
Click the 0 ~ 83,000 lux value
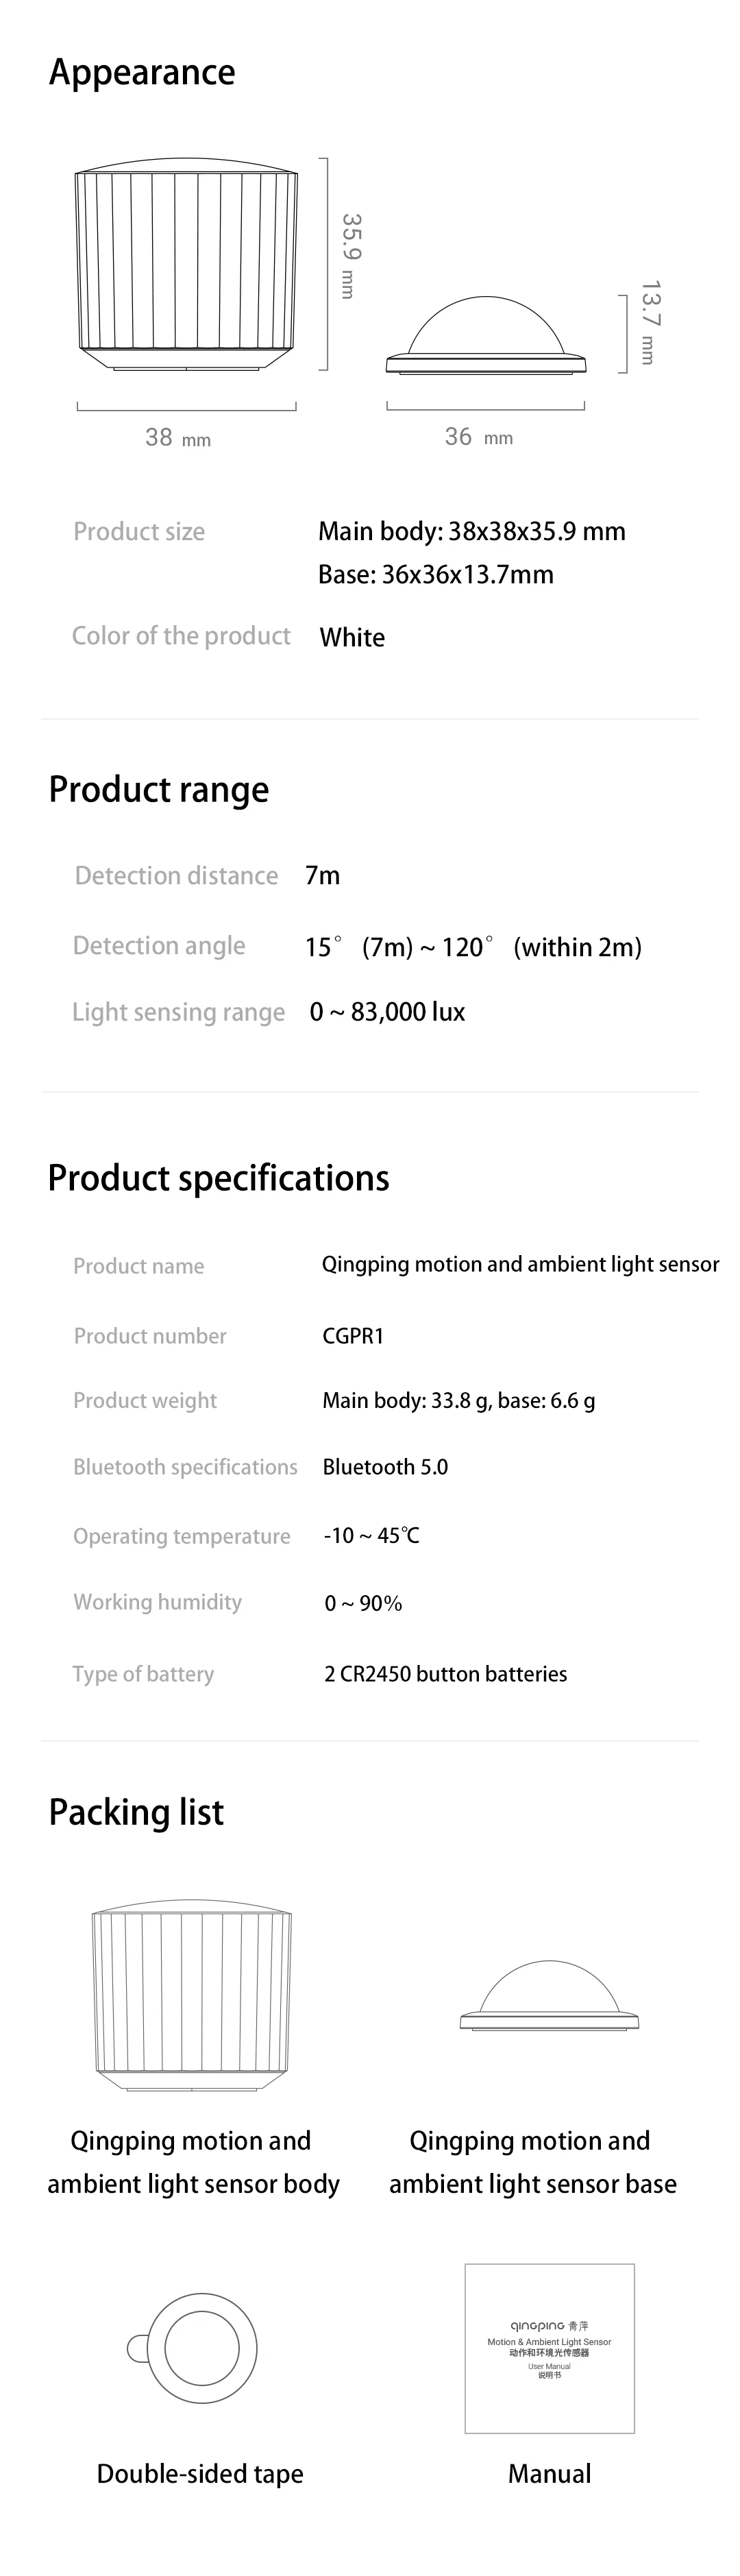[x=387, y=1012]
